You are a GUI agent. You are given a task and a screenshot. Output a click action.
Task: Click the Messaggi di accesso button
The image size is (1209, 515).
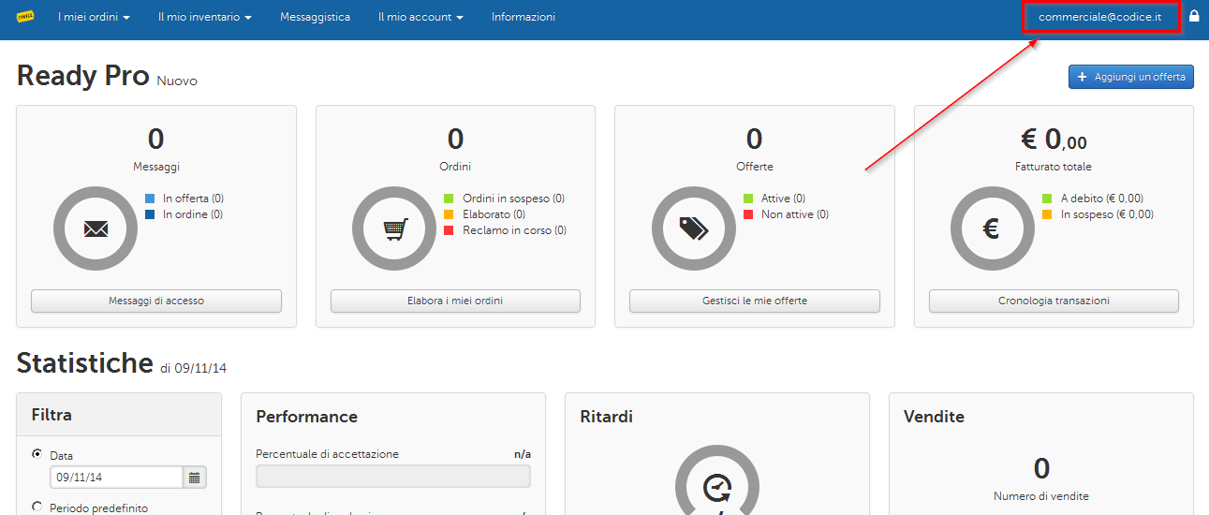pos(156,301)
